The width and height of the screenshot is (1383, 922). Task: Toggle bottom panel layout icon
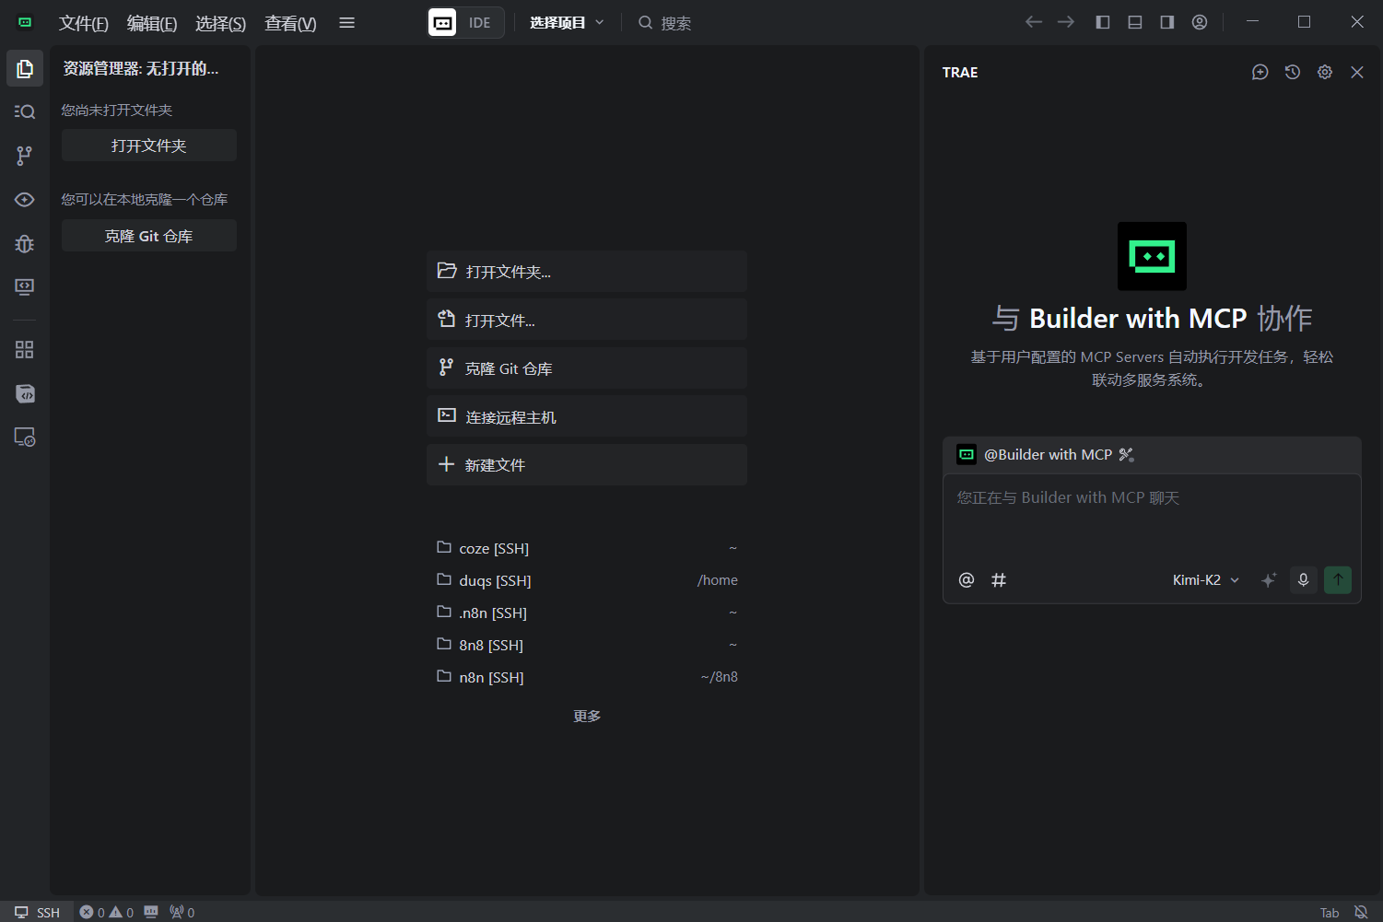point(1135,22)
